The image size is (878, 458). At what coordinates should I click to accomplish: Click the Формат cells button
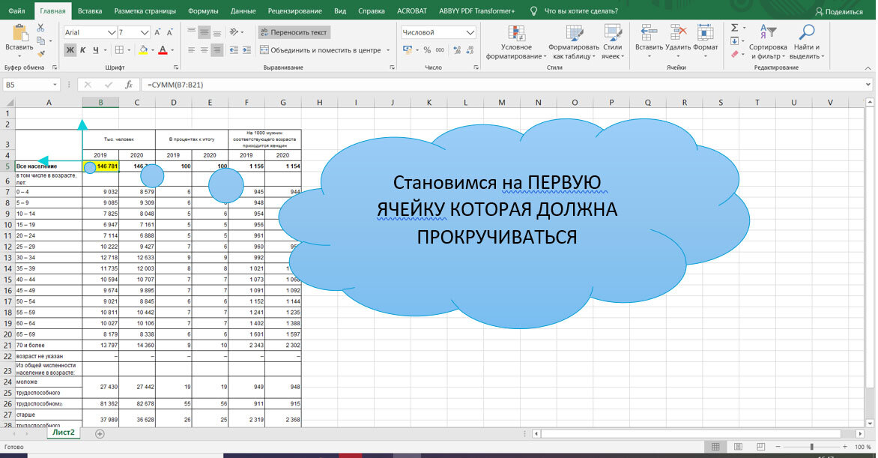706,42
